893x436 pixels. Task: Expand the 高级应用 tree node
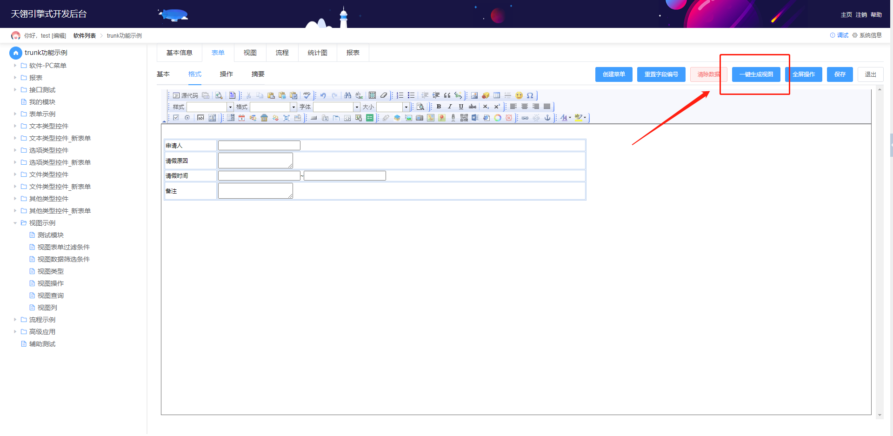15,332
